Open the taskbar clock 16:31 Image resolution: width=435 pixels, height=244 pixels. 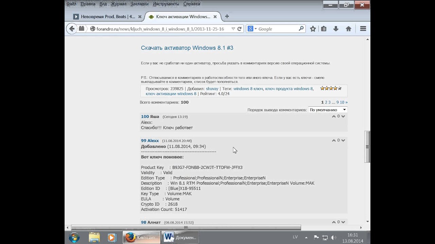353,235
